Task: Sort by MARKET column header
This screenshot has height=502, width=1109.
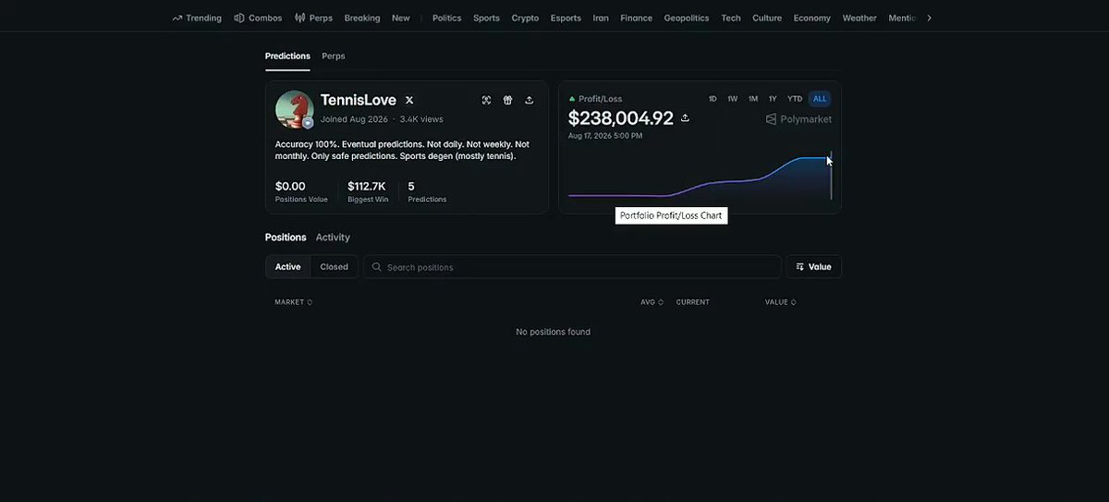Action: (x=293, y=302)
